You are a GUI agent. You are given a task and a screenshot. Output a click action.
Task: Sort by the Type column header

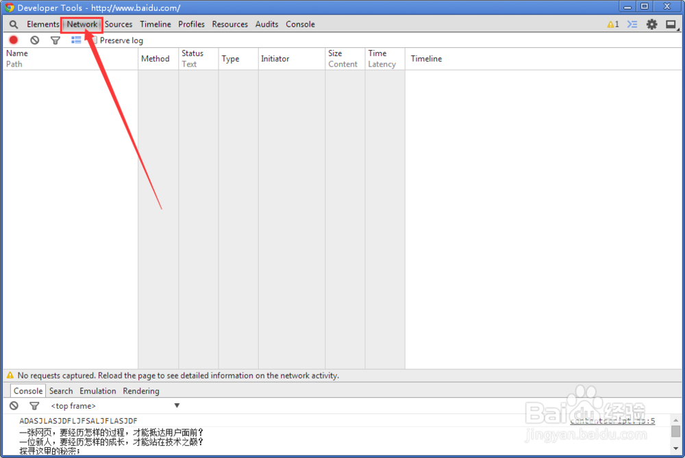pos(238,58)
